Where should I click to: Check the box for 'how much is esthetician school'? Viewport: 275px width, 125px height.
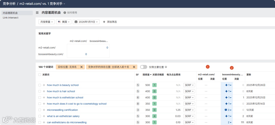(x=40, y=98)
